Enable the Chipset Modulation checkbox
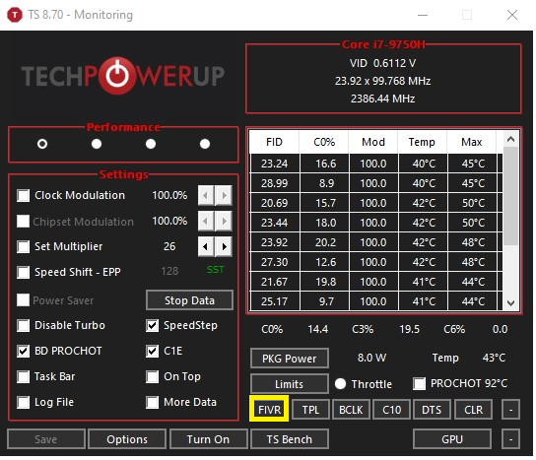This screenshot has width=536, height=460. (24, 221)
